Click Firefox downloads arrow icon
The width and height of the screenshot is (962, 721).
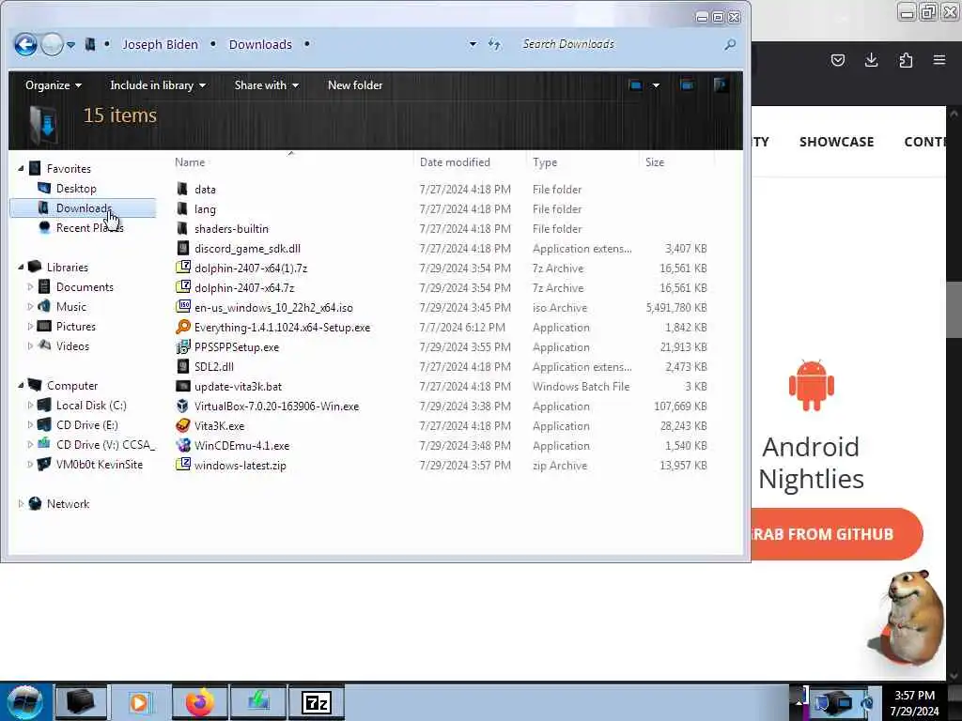click(x=871, y=59)
